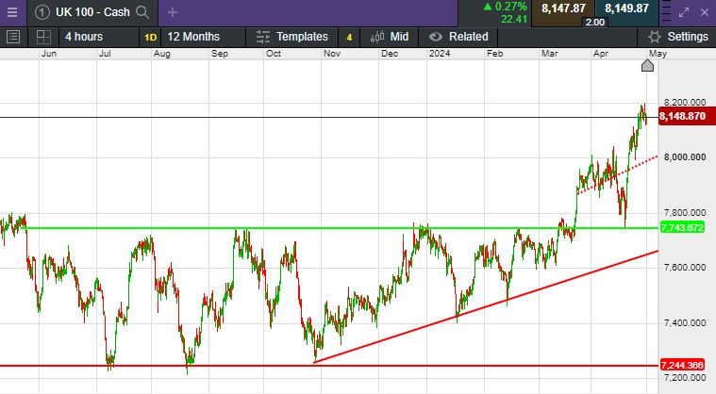Viewport: 716px width, 394px height.
Task: Expand the chart window to fullscreen
Action: pyautogui.click(x=684, y=13)
